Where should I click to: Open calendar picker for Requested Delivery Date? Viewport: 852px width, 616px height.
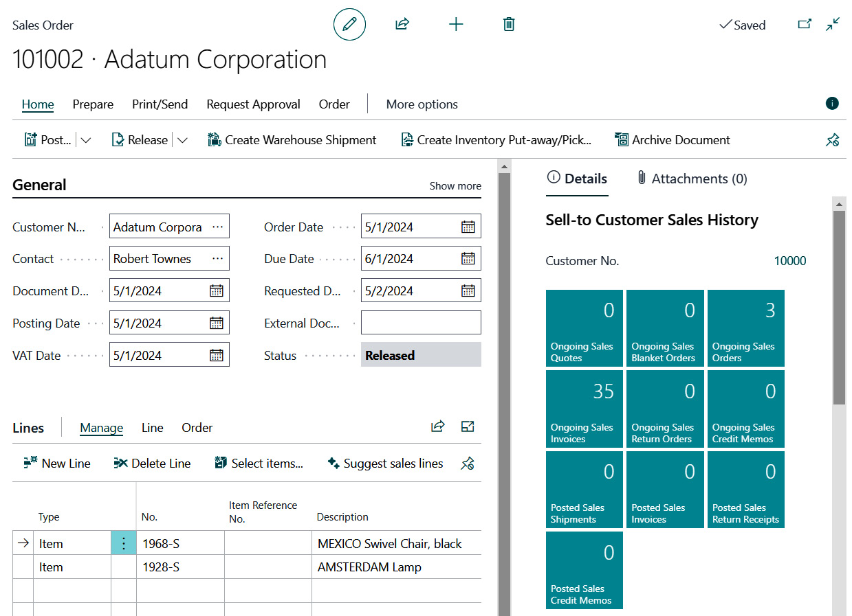point(468,290)
